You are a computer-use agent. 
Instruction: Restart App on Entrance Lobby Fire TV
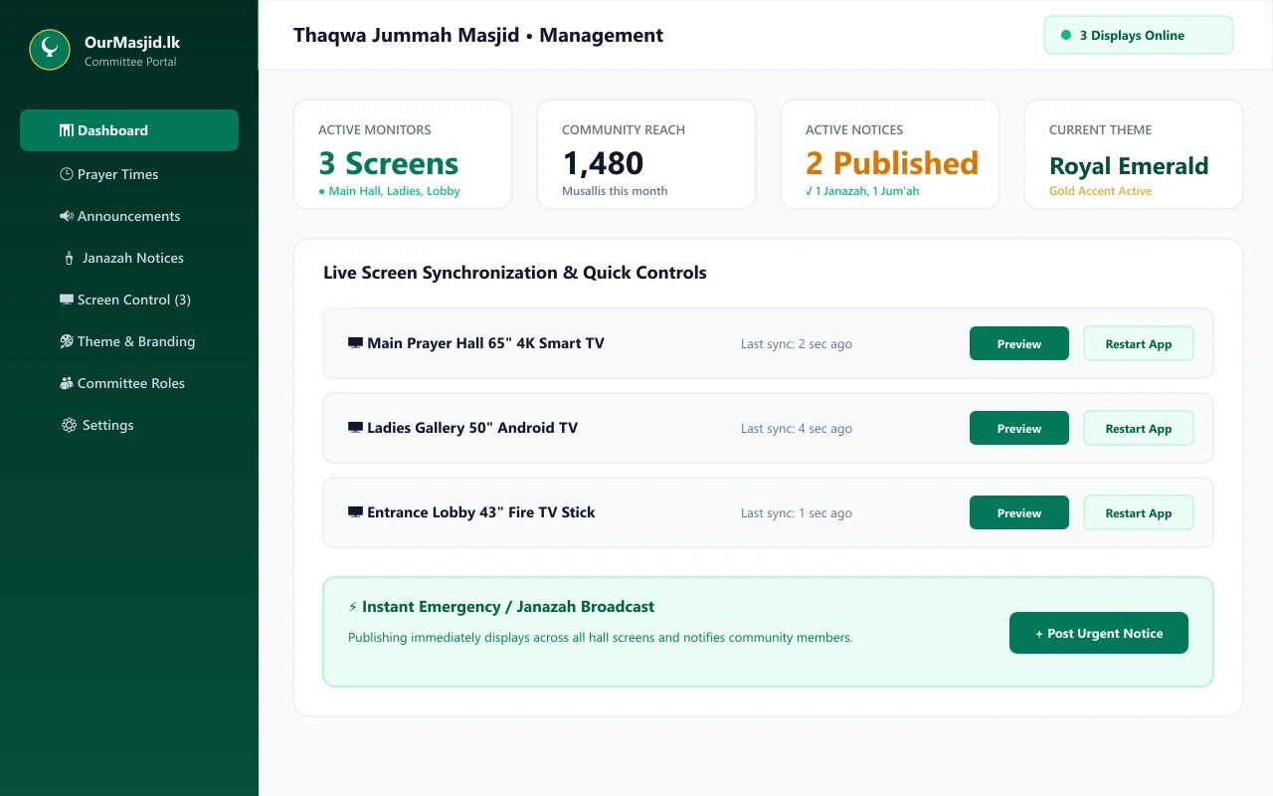tap(1139, 512)
